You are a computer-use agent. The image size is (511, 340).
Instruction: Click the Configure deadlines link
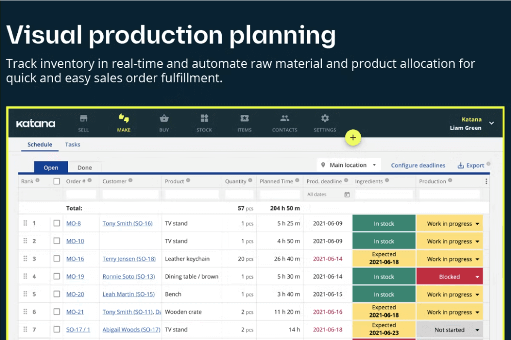click(x=418, y=165)
